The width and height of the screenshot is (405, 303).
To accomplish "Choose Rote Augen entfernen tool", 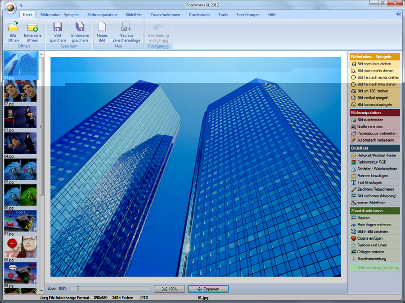I will pos(374,225).
